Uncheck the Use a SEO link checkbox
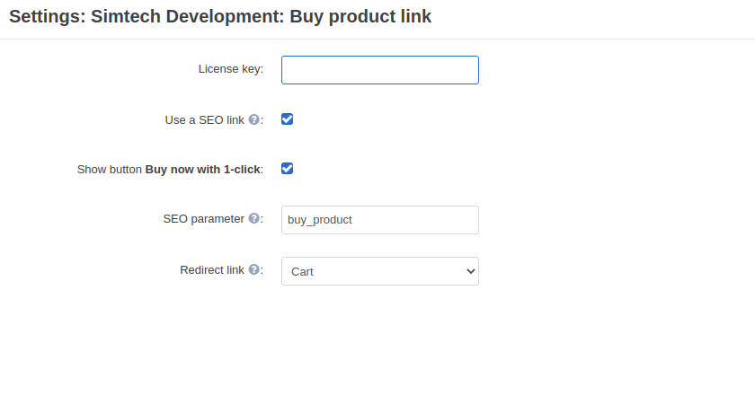Image resolution: width=755 pixels, height=413 pixels. coord(287,119)
